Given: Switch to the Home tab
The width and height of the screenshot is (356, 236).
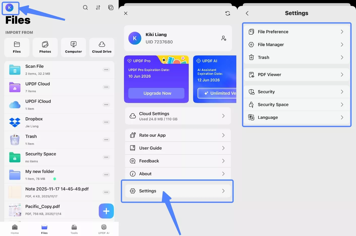Looking at the screenshot, I should point(15,229).
